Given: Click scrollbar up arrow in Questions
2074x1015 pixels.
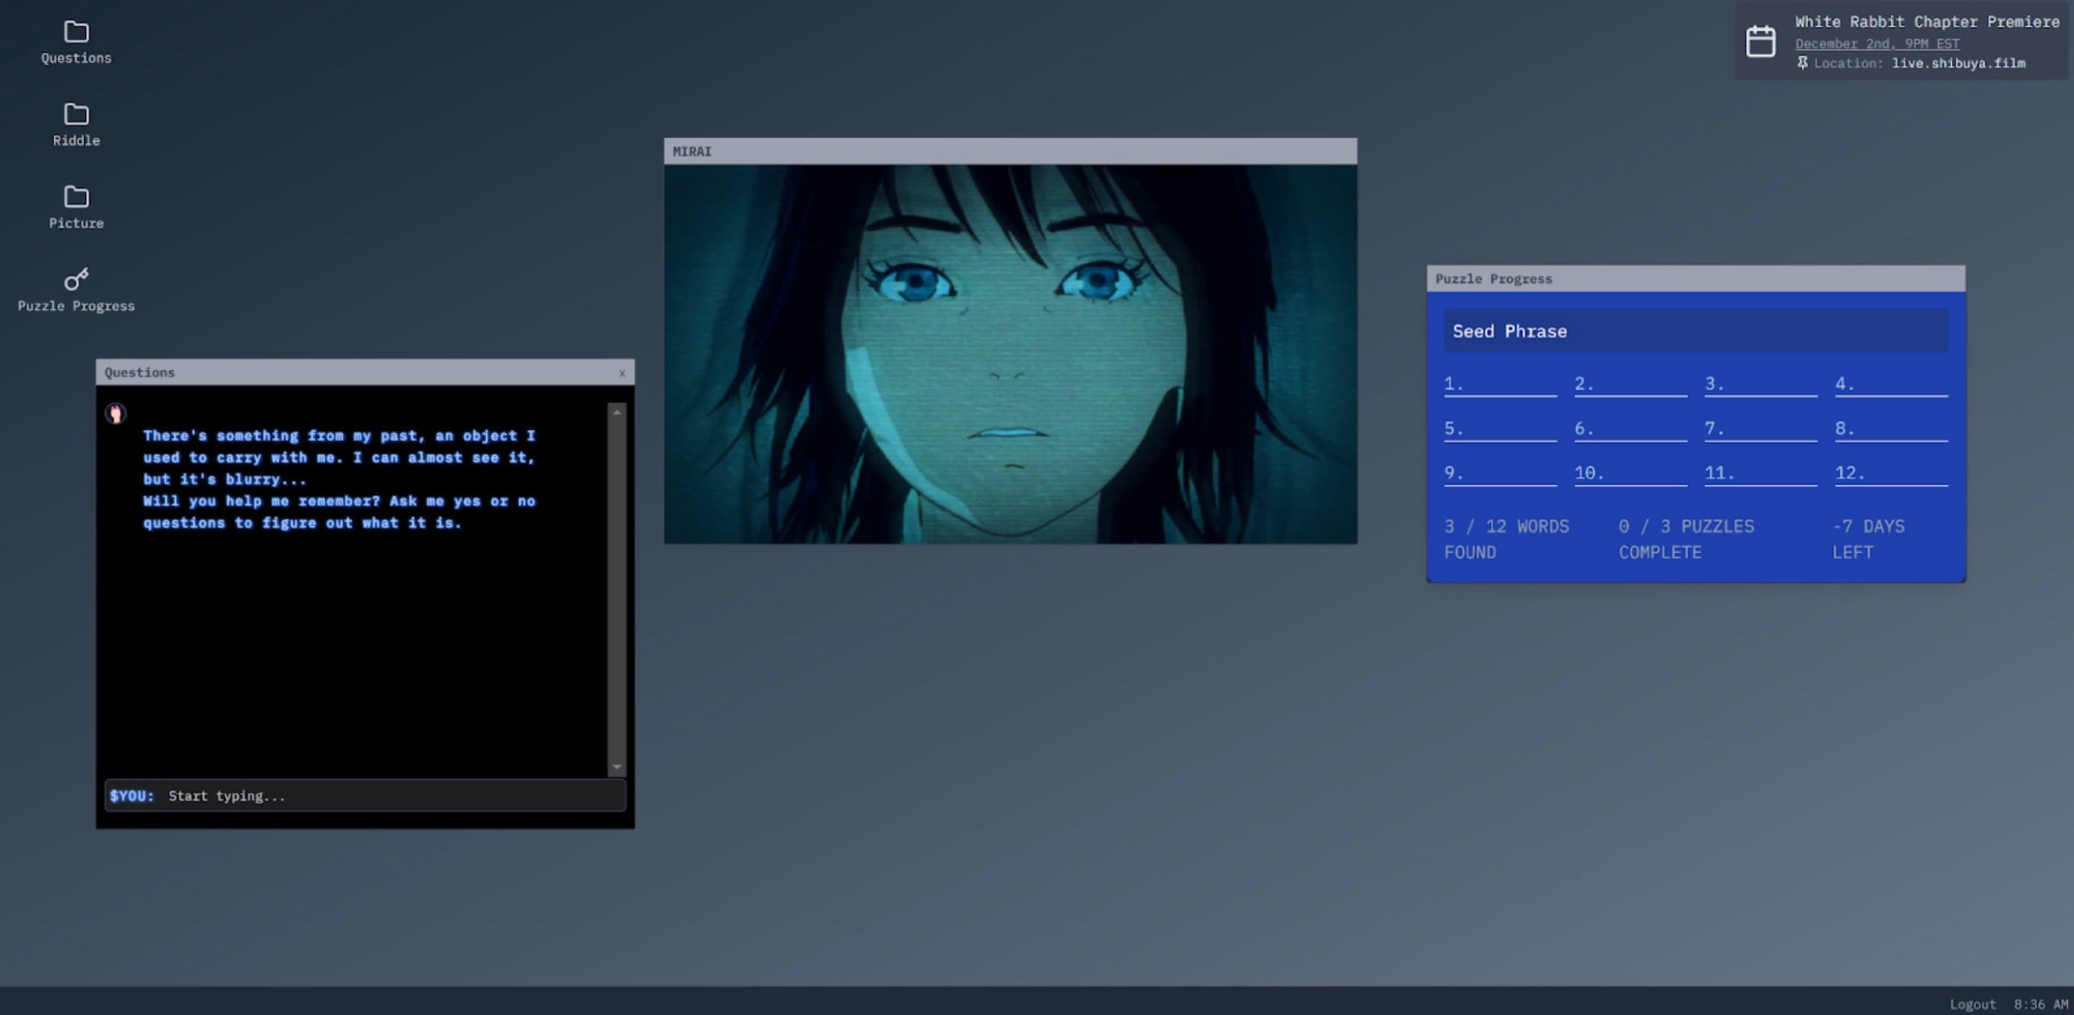Looking at the screenshot, I should [616, 413].
